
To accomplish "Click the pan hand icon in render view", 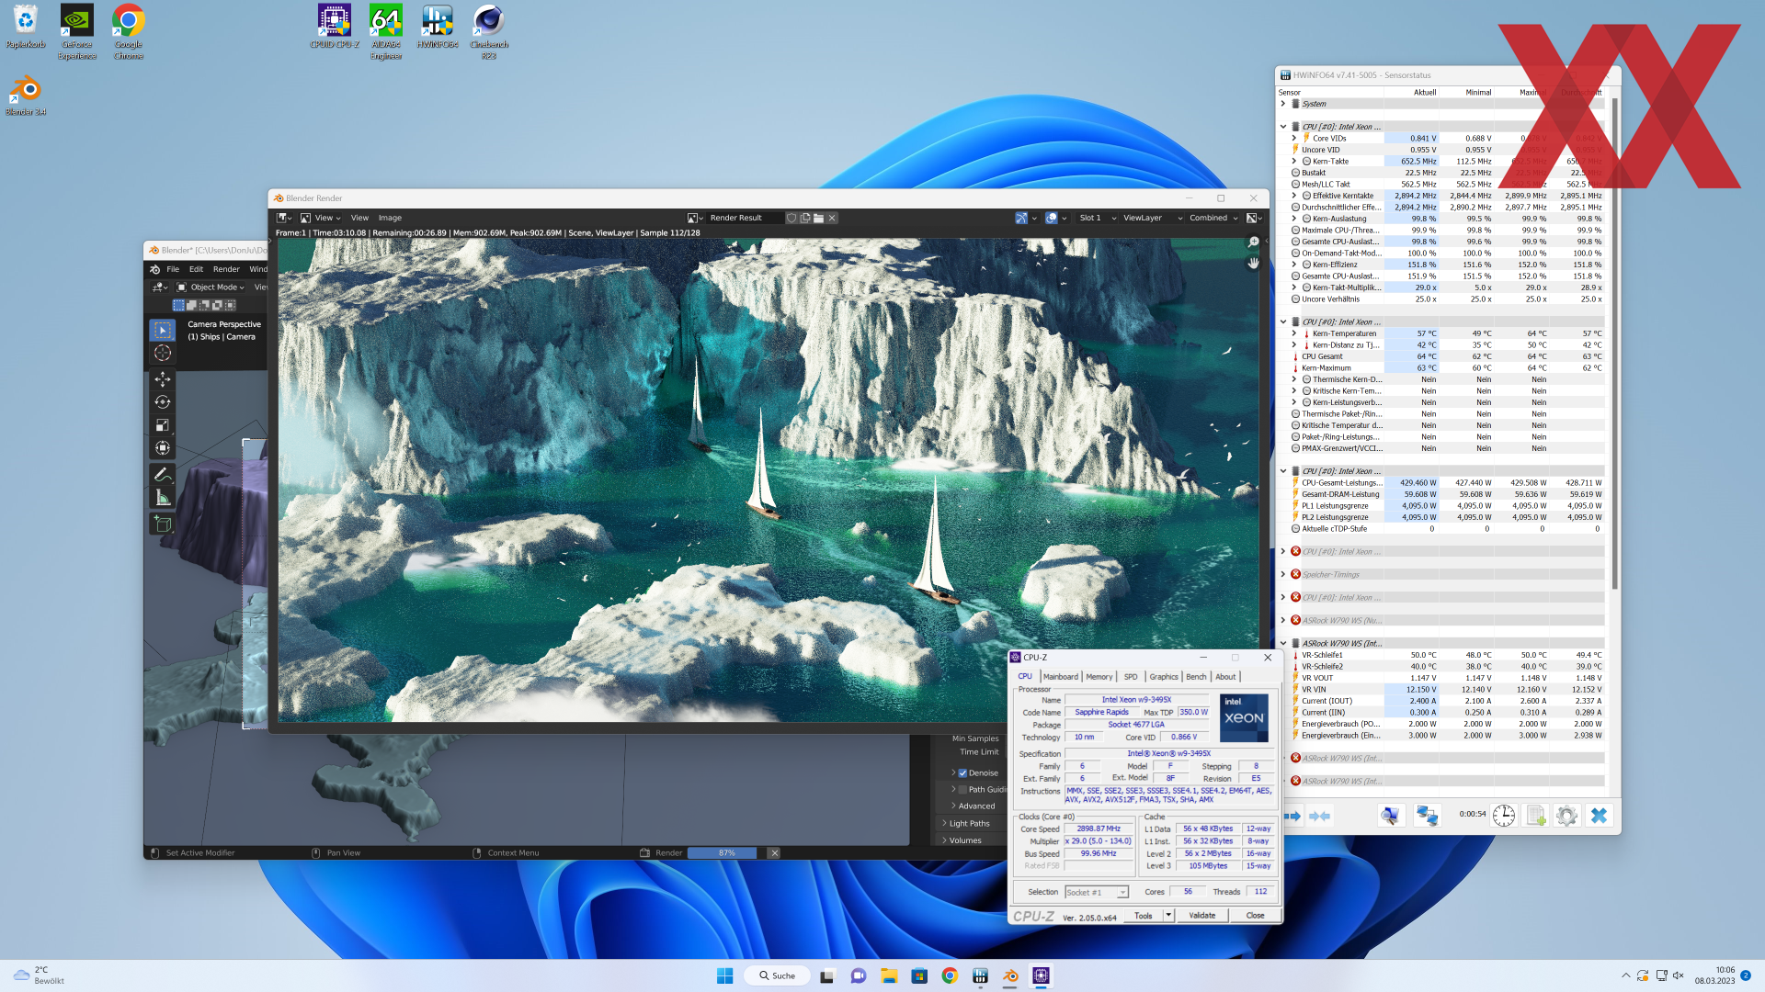I will 1253,264.
